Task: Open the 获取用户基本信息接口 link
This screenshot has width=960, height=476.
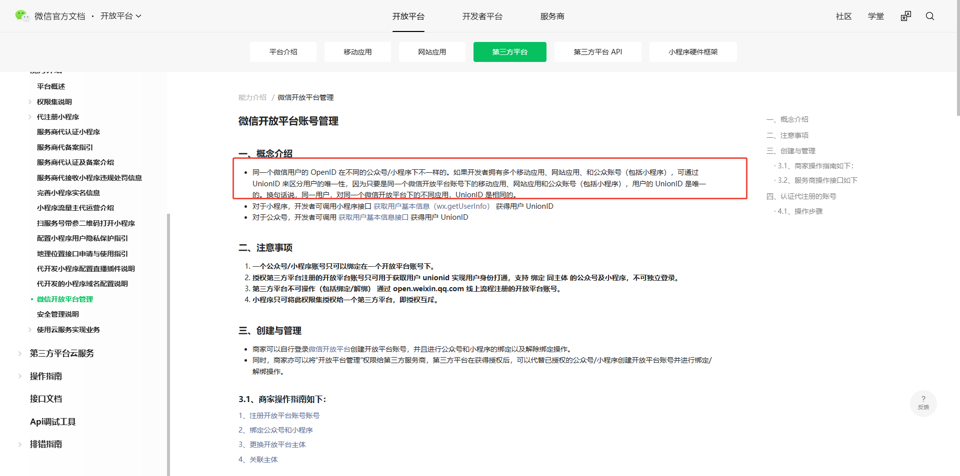Action: [x=373, y=217]
